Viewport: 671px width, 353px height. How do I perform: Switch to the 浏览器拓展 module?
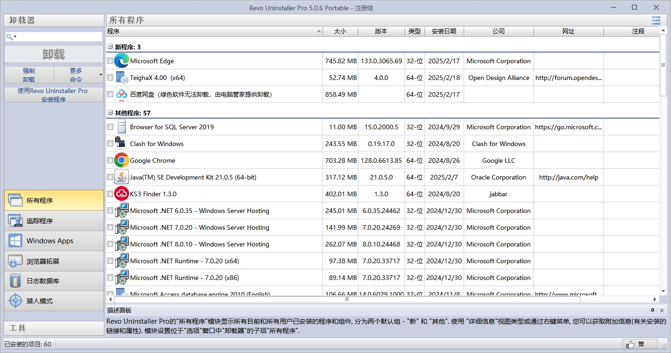point(54,261)
